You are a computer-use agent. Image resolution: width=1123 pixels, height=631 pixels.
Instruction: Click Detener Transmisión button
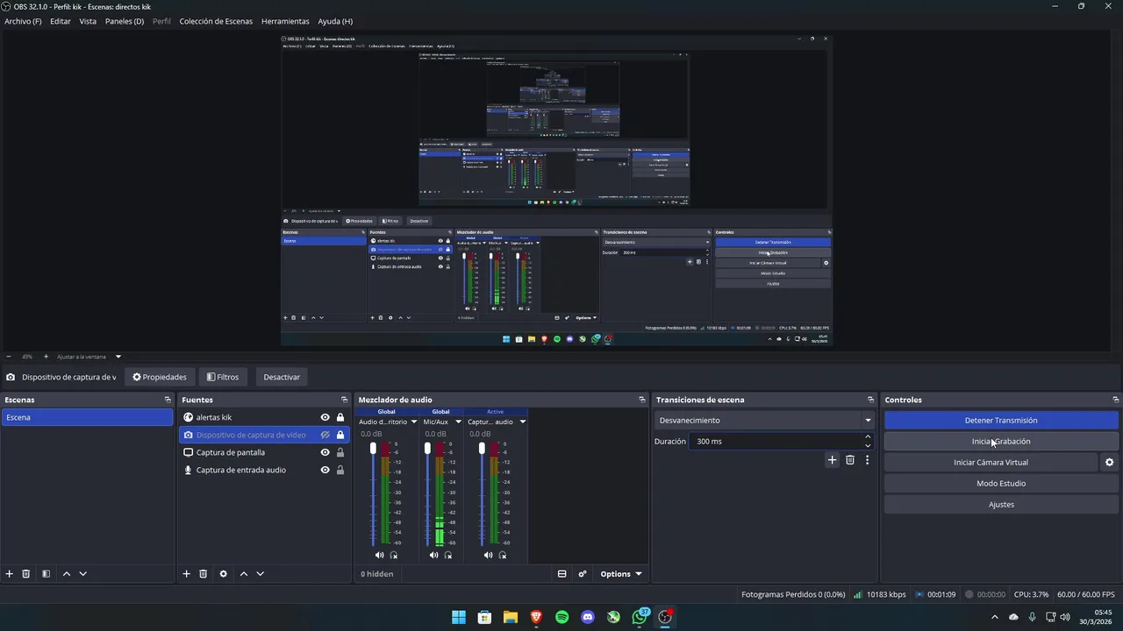click(1001, 421)
